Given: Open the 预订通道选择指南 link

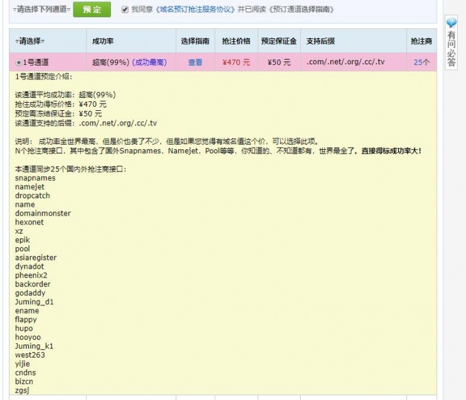Looking at the screenshot, I should 302,10.
